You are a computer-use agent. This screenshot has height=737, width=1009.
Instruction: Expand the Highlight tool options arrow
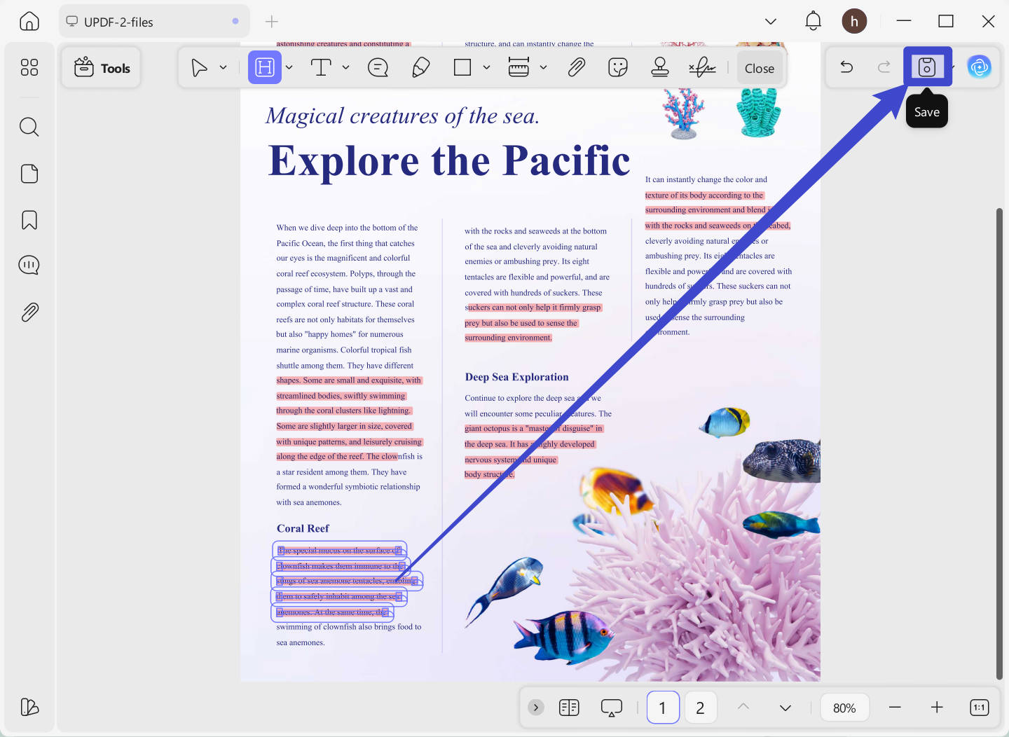[289, 68]
